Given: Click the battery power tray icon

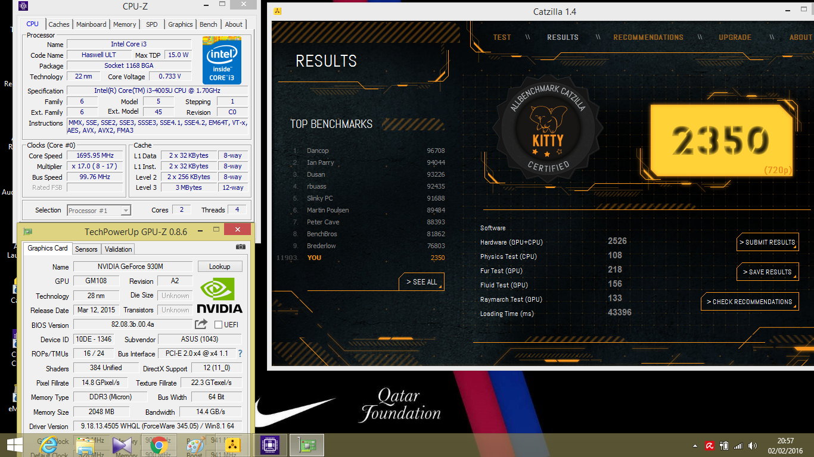Looking at the screenshot, I should [x=724, y=445].
